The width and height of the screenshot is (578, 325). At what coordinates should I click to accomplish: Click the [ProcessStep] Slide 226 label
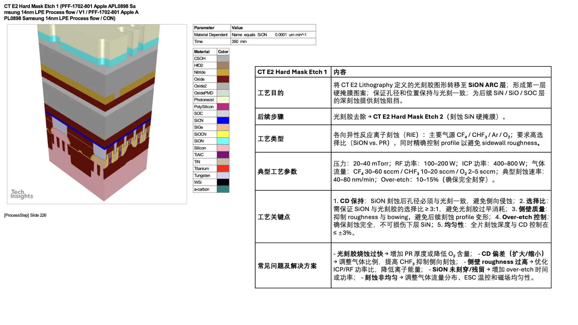click(x=25, y=215)
